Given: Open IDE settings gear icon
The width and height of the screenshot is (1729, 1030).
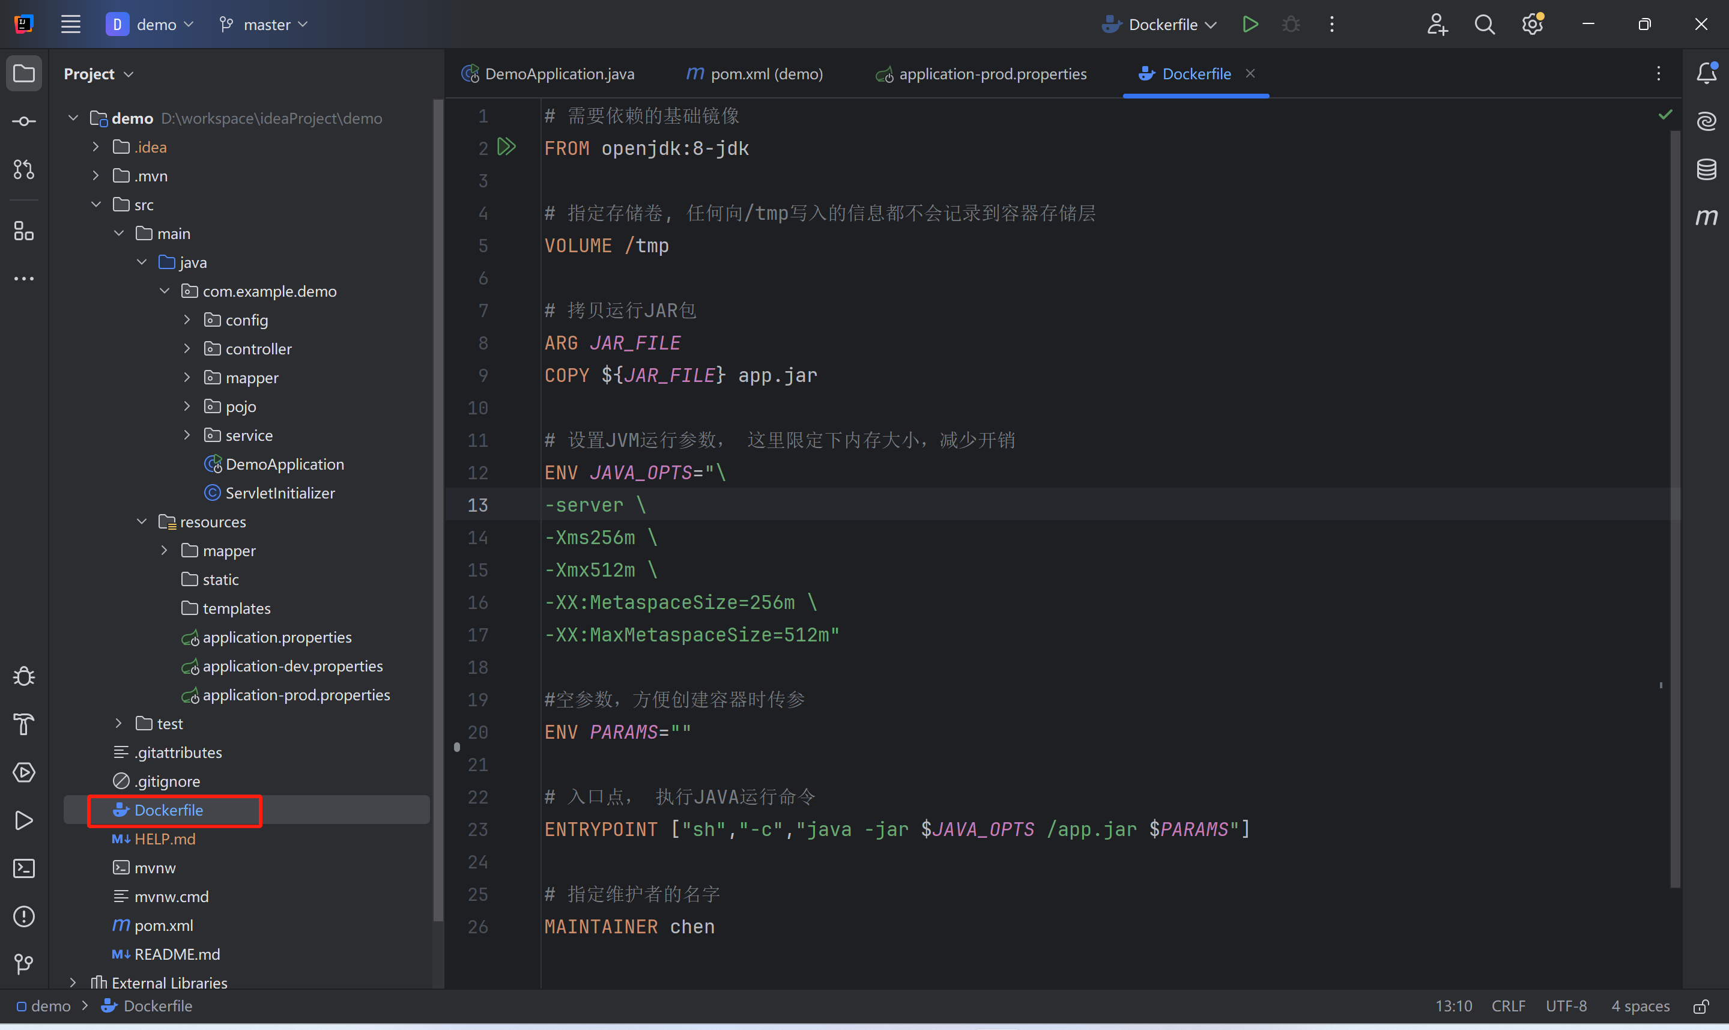Looking at the screenshot, I should point(1532,24).
